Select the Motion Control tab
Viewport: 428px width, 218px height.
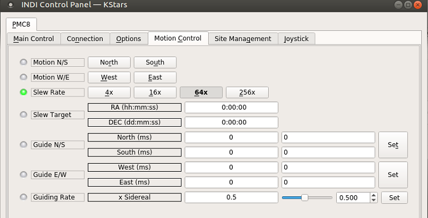click(x=178, y=38)
